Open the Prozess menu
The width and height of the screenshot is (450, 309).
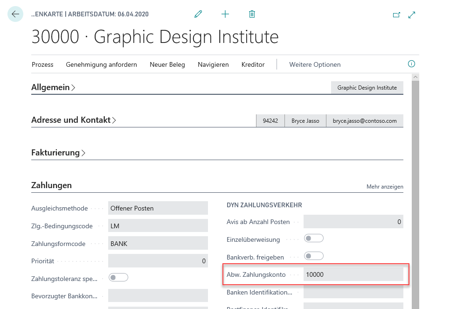click(x=42, y=64)
